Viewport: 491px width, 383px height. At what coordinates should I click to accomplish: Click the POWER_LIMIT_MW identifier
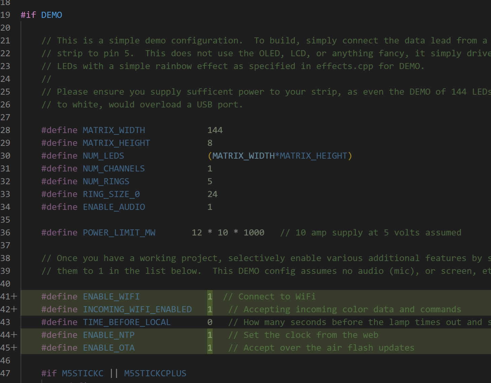(119, 233)
